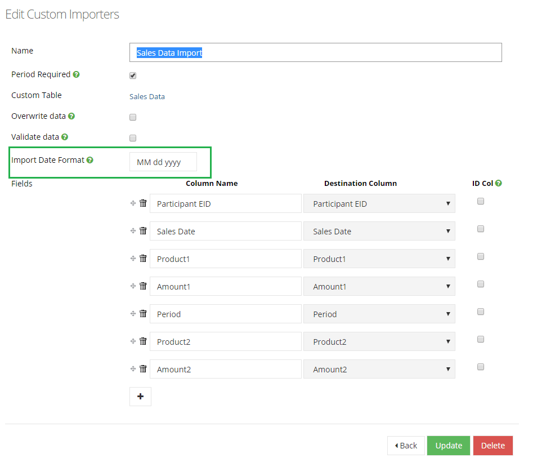555x458 pixels.
Task: Open help for Overwrite data
Action: click(71, 116)
